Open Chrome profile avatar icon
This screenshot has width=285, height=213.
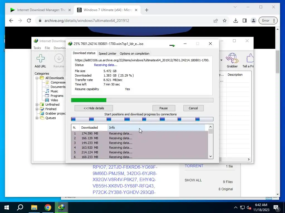[x=253, y=21]
